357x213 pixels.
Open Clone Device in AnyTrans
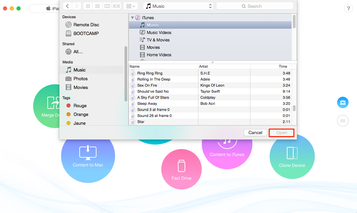click(x=292, y=156)
